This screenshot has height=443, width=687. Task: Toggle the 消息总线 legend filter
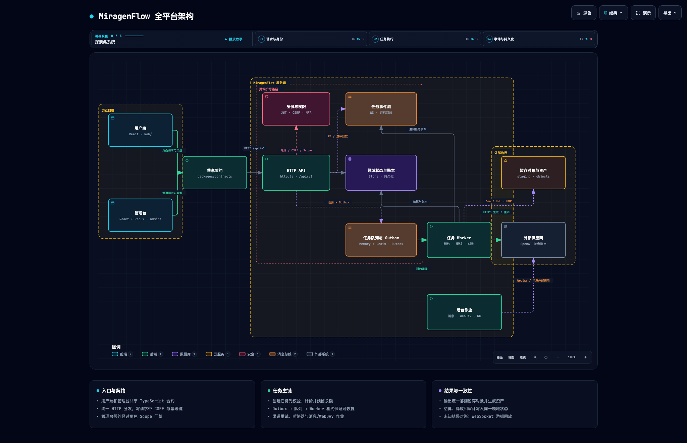point(283,354)
